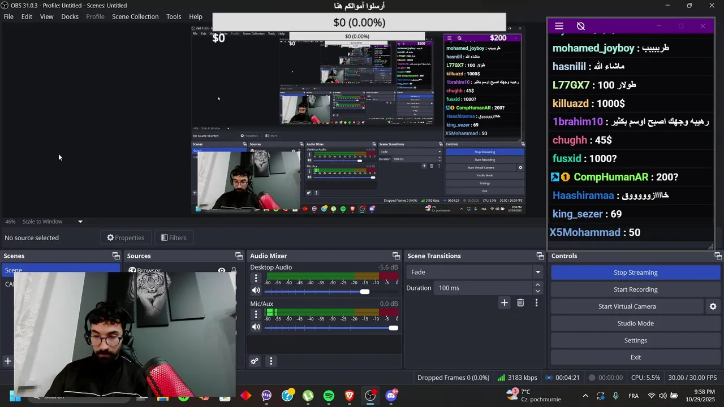Open Desktop Audio options menu
Screen dimensions: 724x407
coord(256,278)
